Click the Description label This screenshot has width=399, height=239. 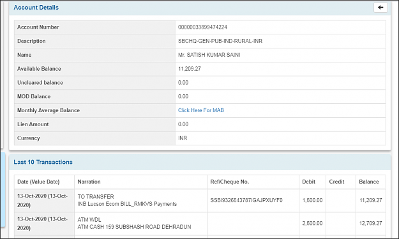tap(31, 41)
